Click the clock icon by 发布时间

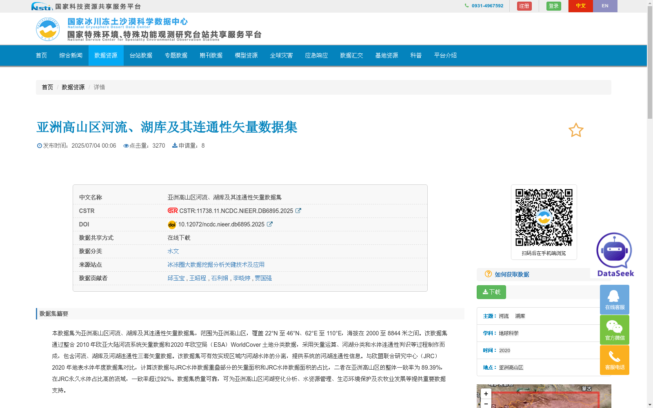pyautogui.click(x=40, y=146)
